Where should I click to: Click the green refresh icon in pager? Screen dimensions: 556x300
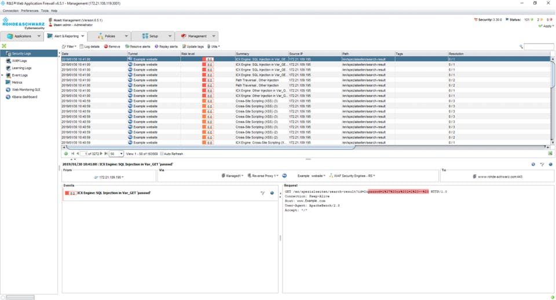pos(66,154)
